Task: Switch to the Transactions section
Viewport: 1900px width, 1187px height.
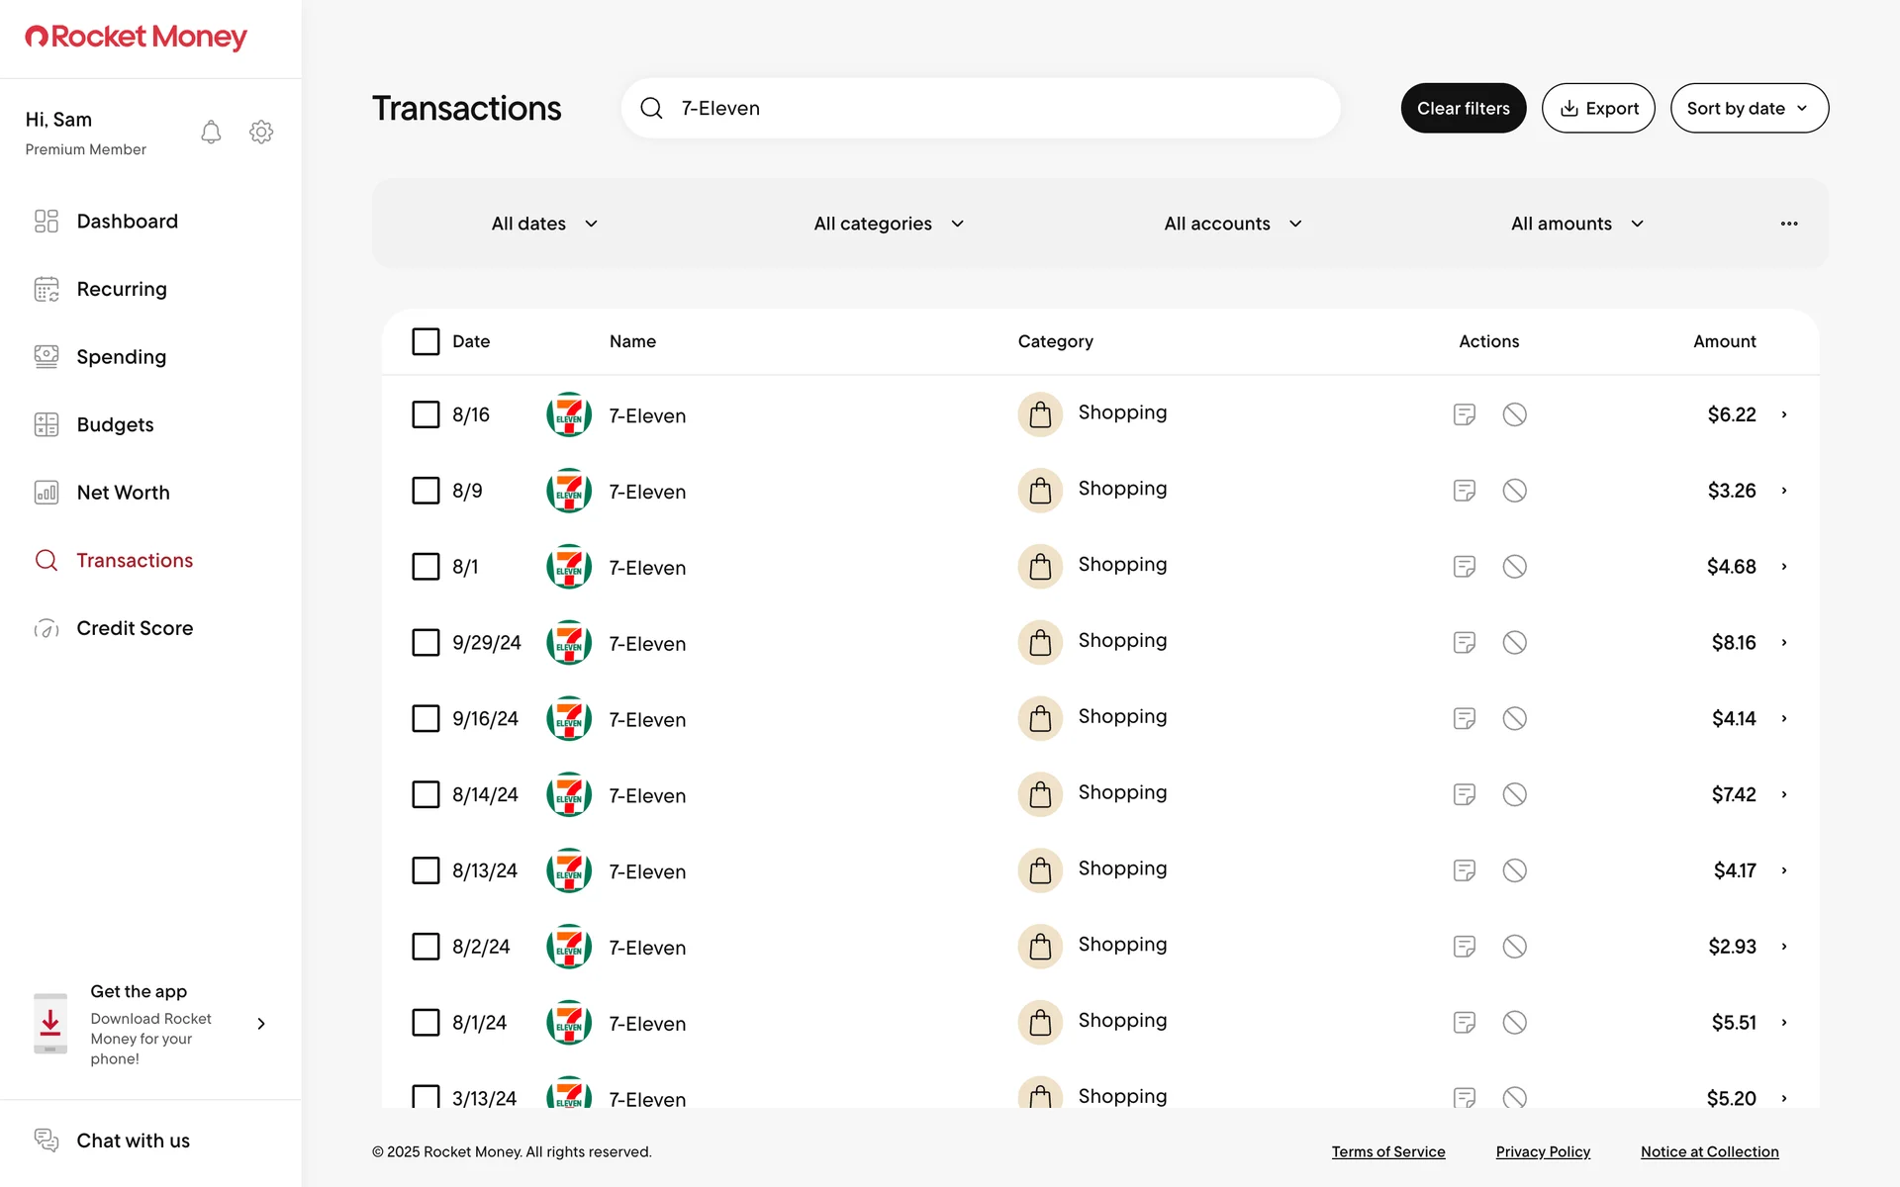Action: point(135,560)
